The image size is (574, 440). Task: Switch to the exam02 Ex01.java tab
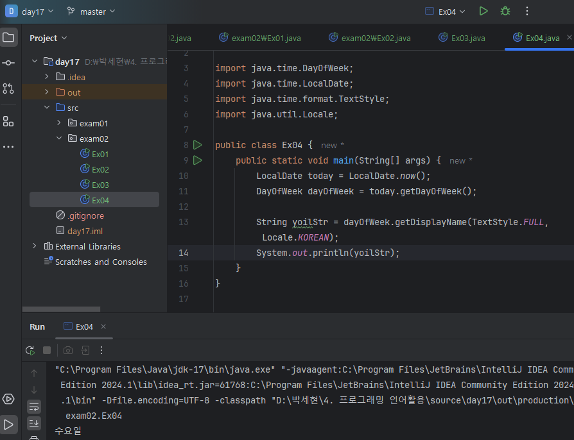[x=266, y=38]
